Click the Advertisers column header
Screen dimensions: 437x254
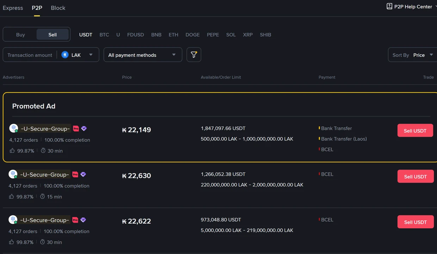click(13, 77)
